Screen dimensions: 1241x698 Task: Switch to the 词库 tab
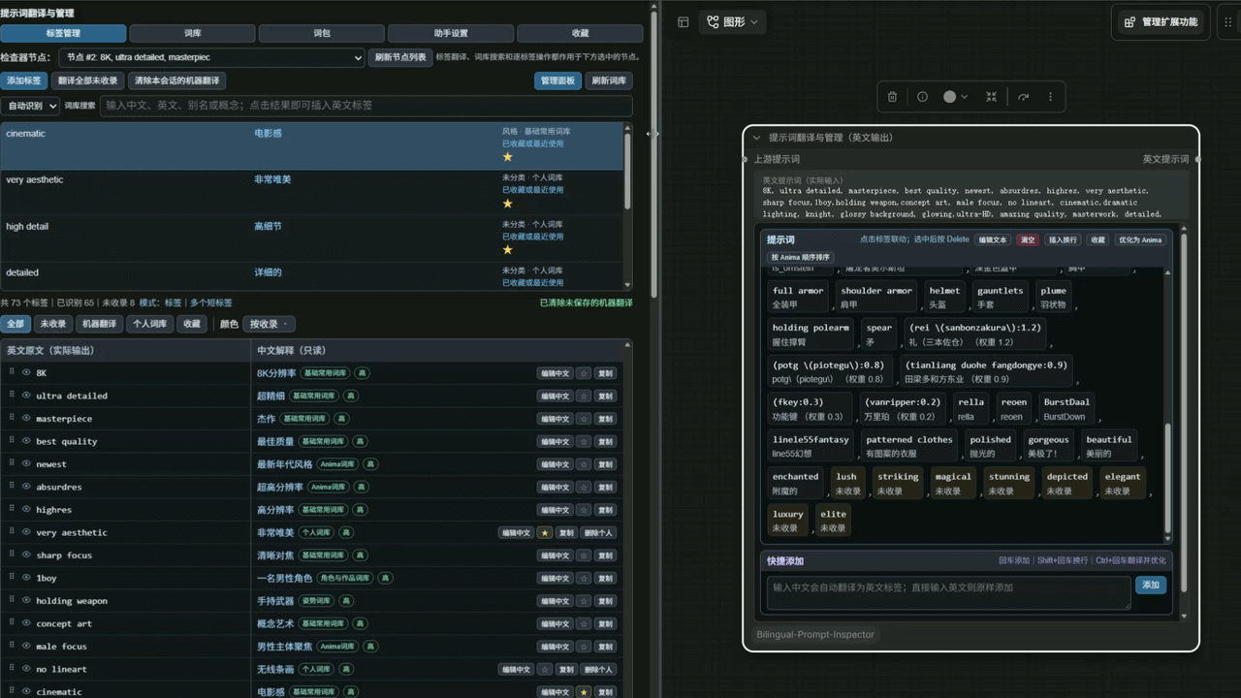[193, 33]
